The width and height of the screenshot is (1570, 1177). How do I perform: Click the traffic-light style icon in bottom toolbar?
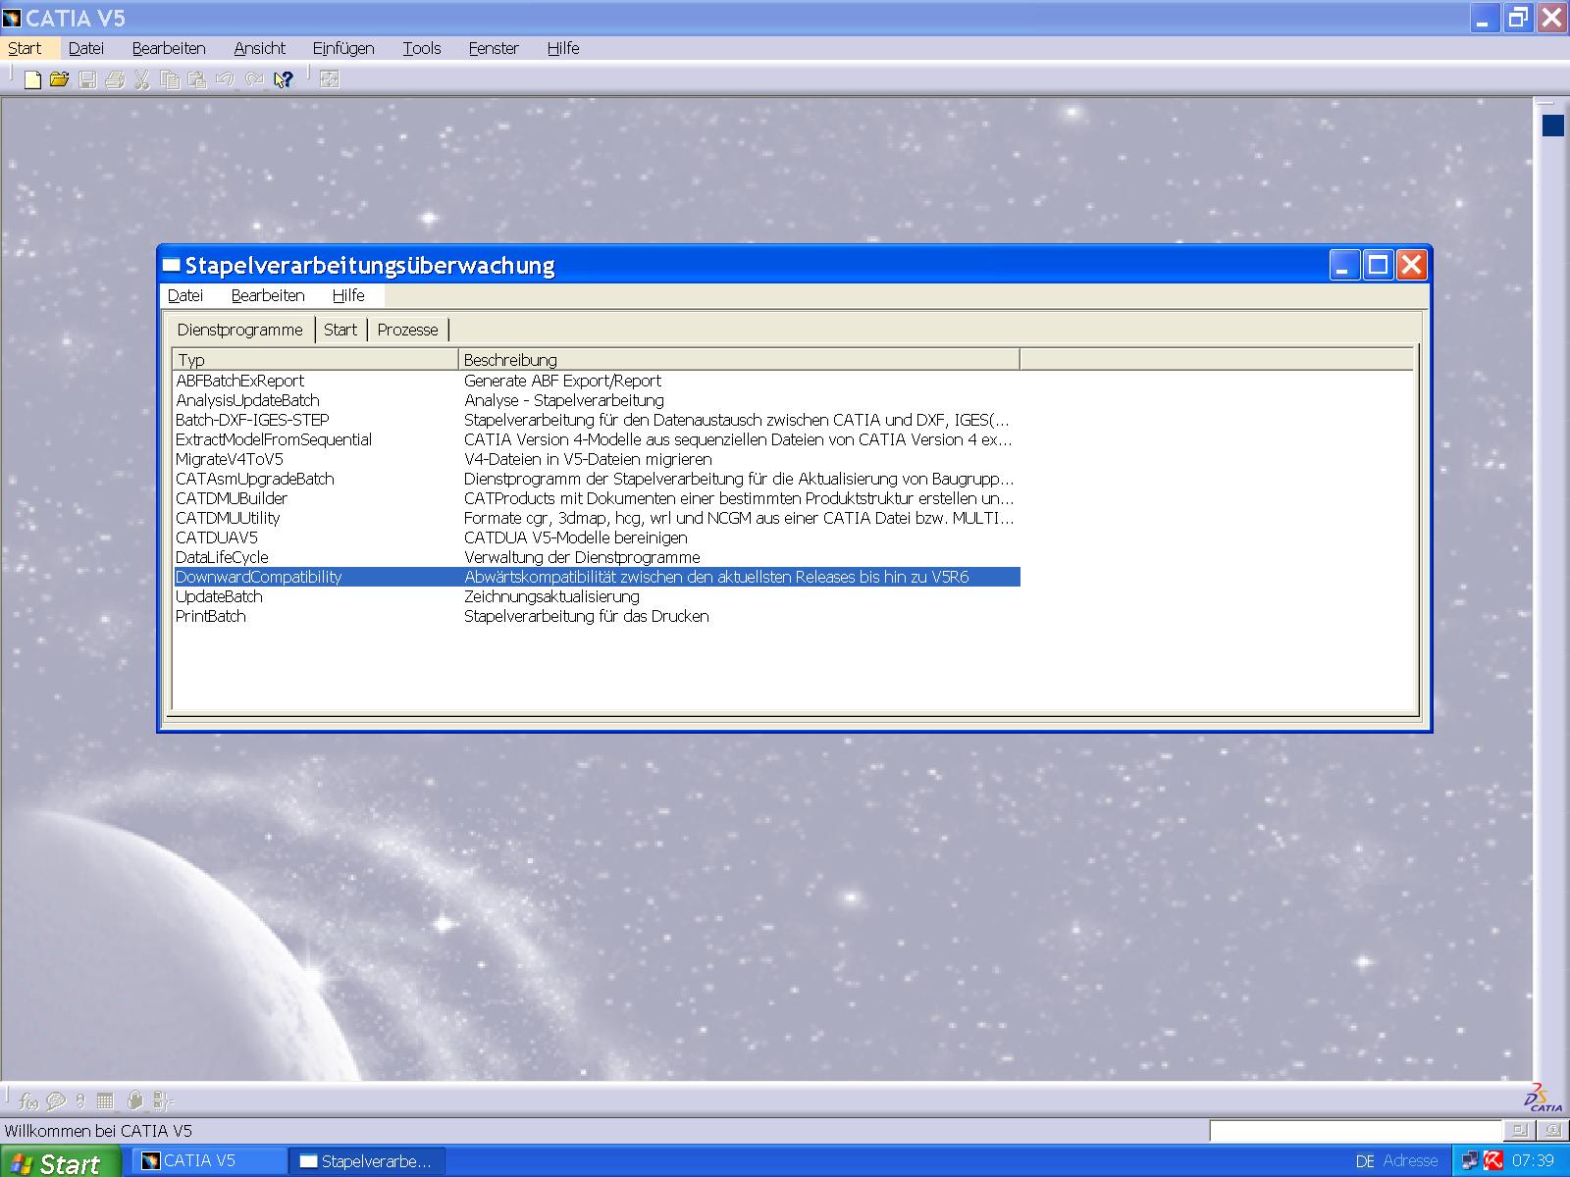[x=80, y=1100]
